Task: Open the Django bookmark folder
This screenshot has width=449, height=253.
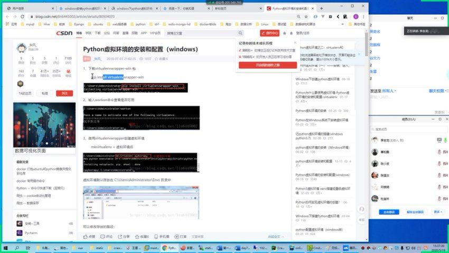Action: coord(77,24)
